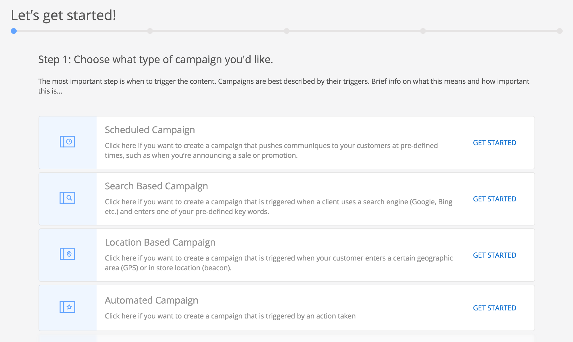Select the first blue progress step dot
Viewport: 573px width, 342px height.
tap(14, 31)
